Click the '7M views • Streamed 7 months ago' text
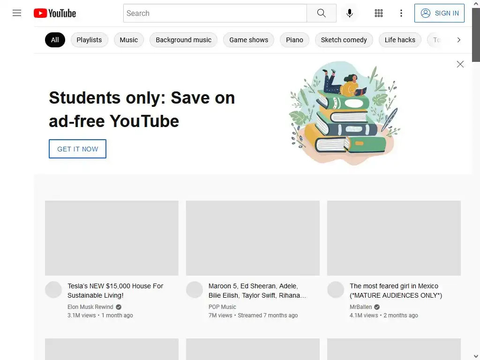The height and width of the screenshot is (360, 480). [x=253, y=315]
